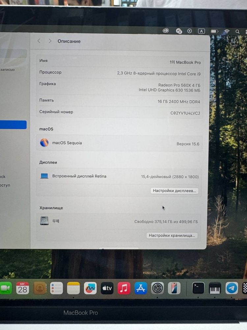This screenshot has height=330, width=247.
Task: Go forward with the right chevron arrow
Action: (x=50, y=41)
